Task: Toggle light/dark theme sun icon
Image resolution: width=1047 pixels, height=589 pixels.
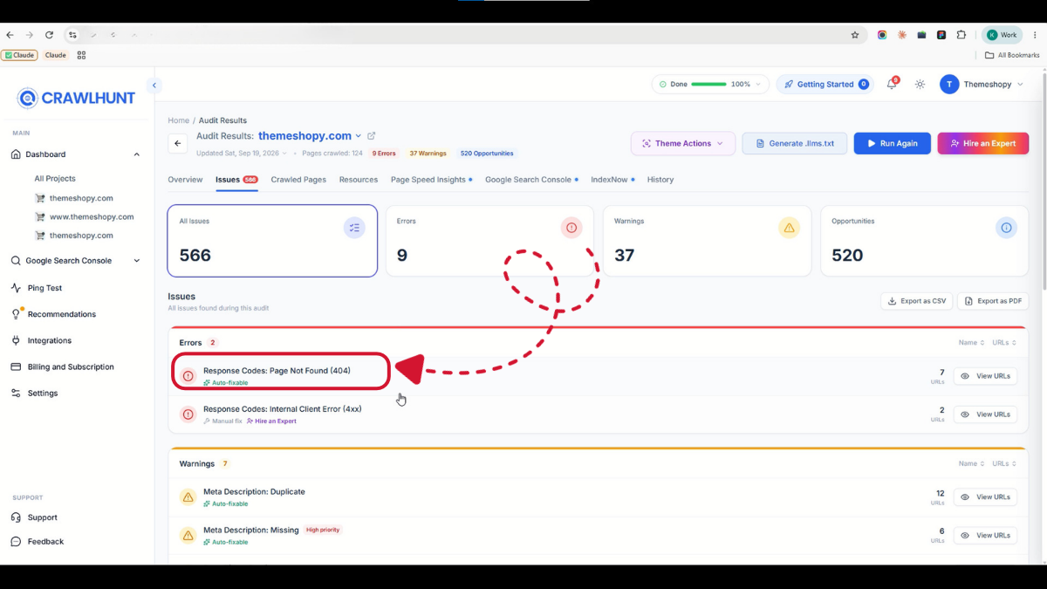Action: (x=920, y=85)
